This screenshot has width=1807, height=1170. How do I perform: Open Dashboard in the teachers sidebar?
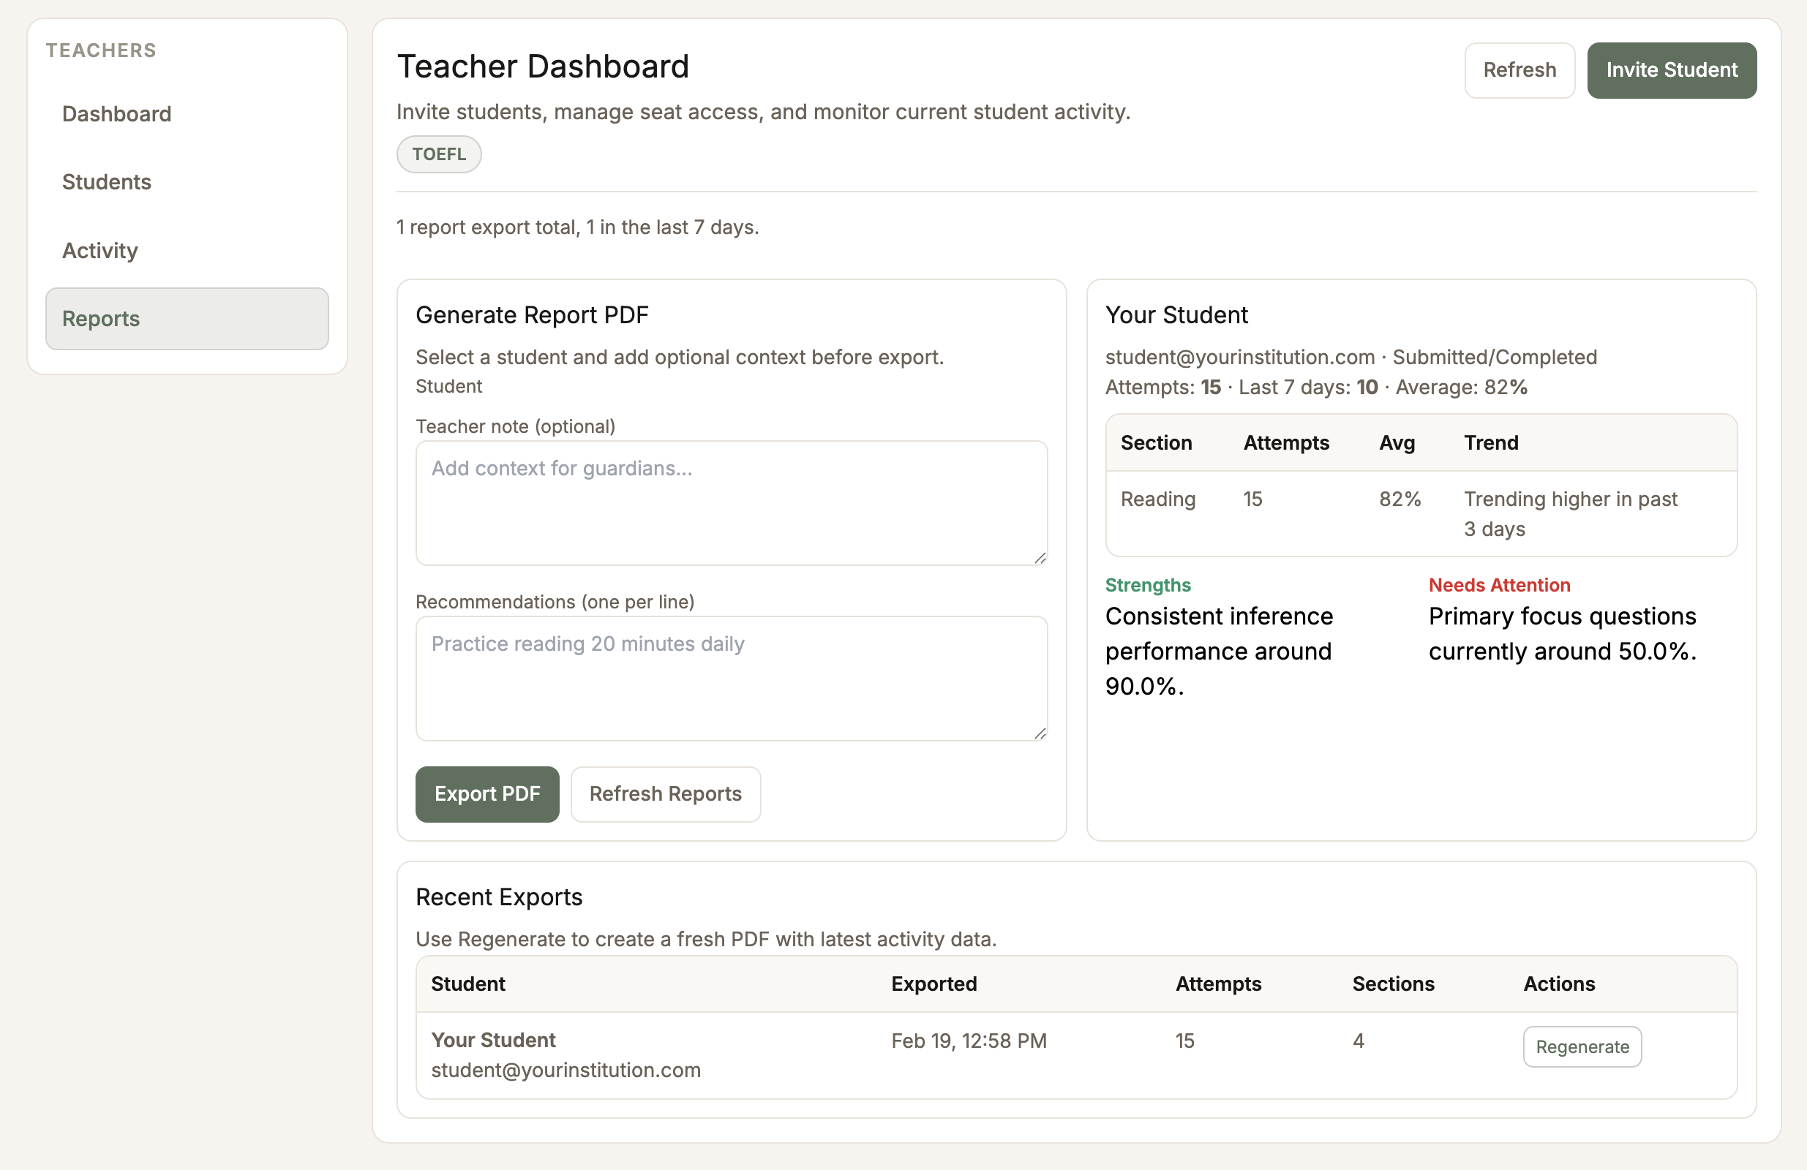click(116, 114)
